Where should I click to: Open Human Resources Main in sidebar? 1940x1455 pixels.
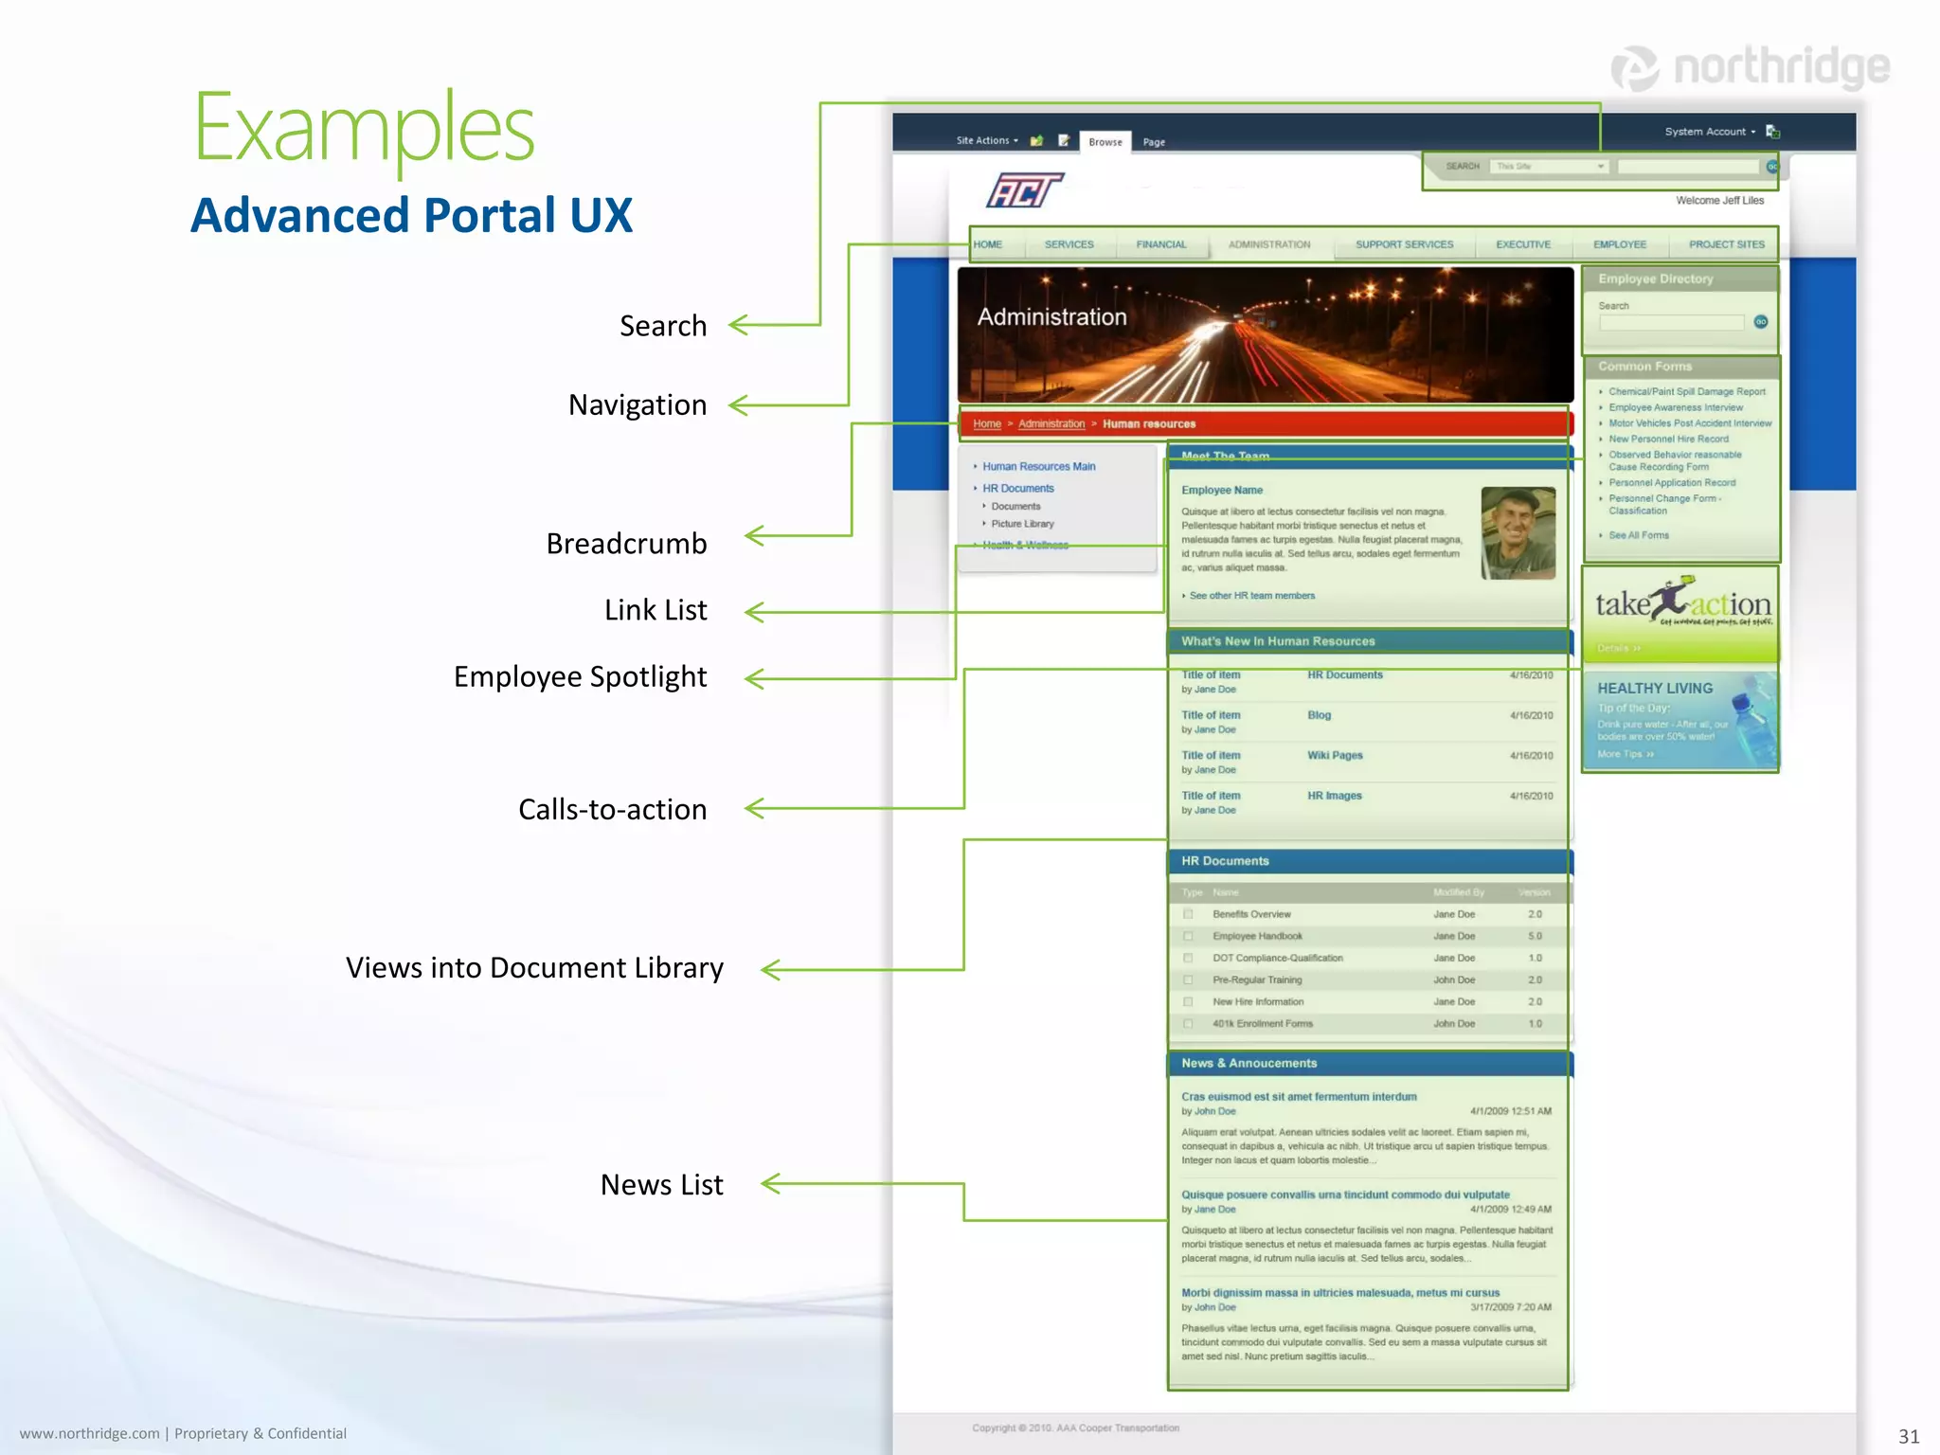pos(1038,466)
